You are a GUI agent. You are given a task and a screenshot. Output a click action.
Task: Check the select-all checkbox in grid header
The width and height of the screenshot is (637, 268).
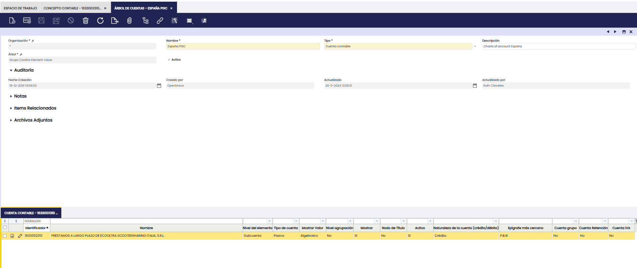pos(5,228)
